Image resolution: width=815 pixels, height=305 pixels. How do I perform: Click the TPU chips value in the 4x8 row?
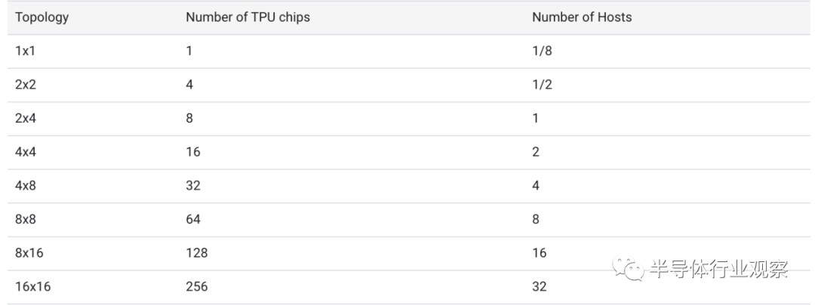pyautogui.click(x=193, y=185)
